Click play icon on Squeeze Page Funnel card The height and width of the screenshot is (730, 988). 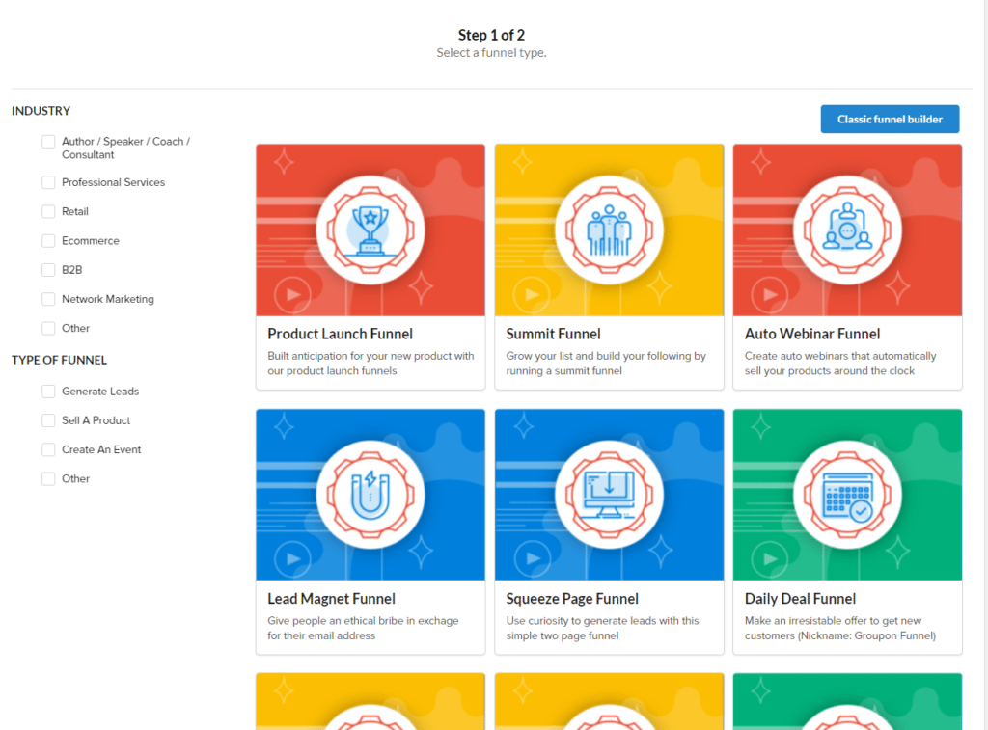pyautogui.click(x=532, y=558)
